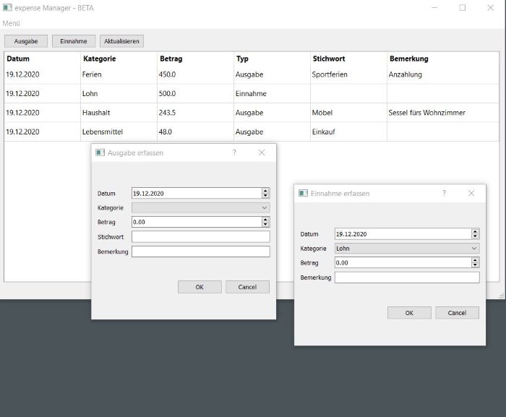Confirm the Ausgabe erfassen dialog with OK
This screenshot has width=506, height=417.
tap(200, 287)
